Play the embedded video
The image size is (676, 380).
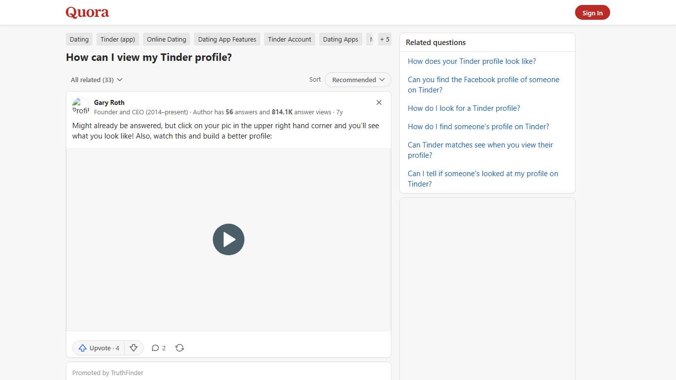(x=228, y=239)
